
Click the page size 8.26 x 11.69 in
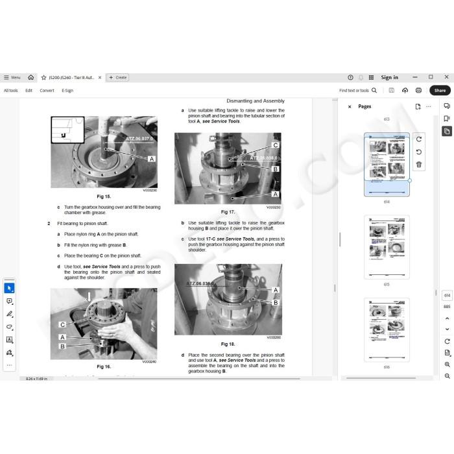36,379
